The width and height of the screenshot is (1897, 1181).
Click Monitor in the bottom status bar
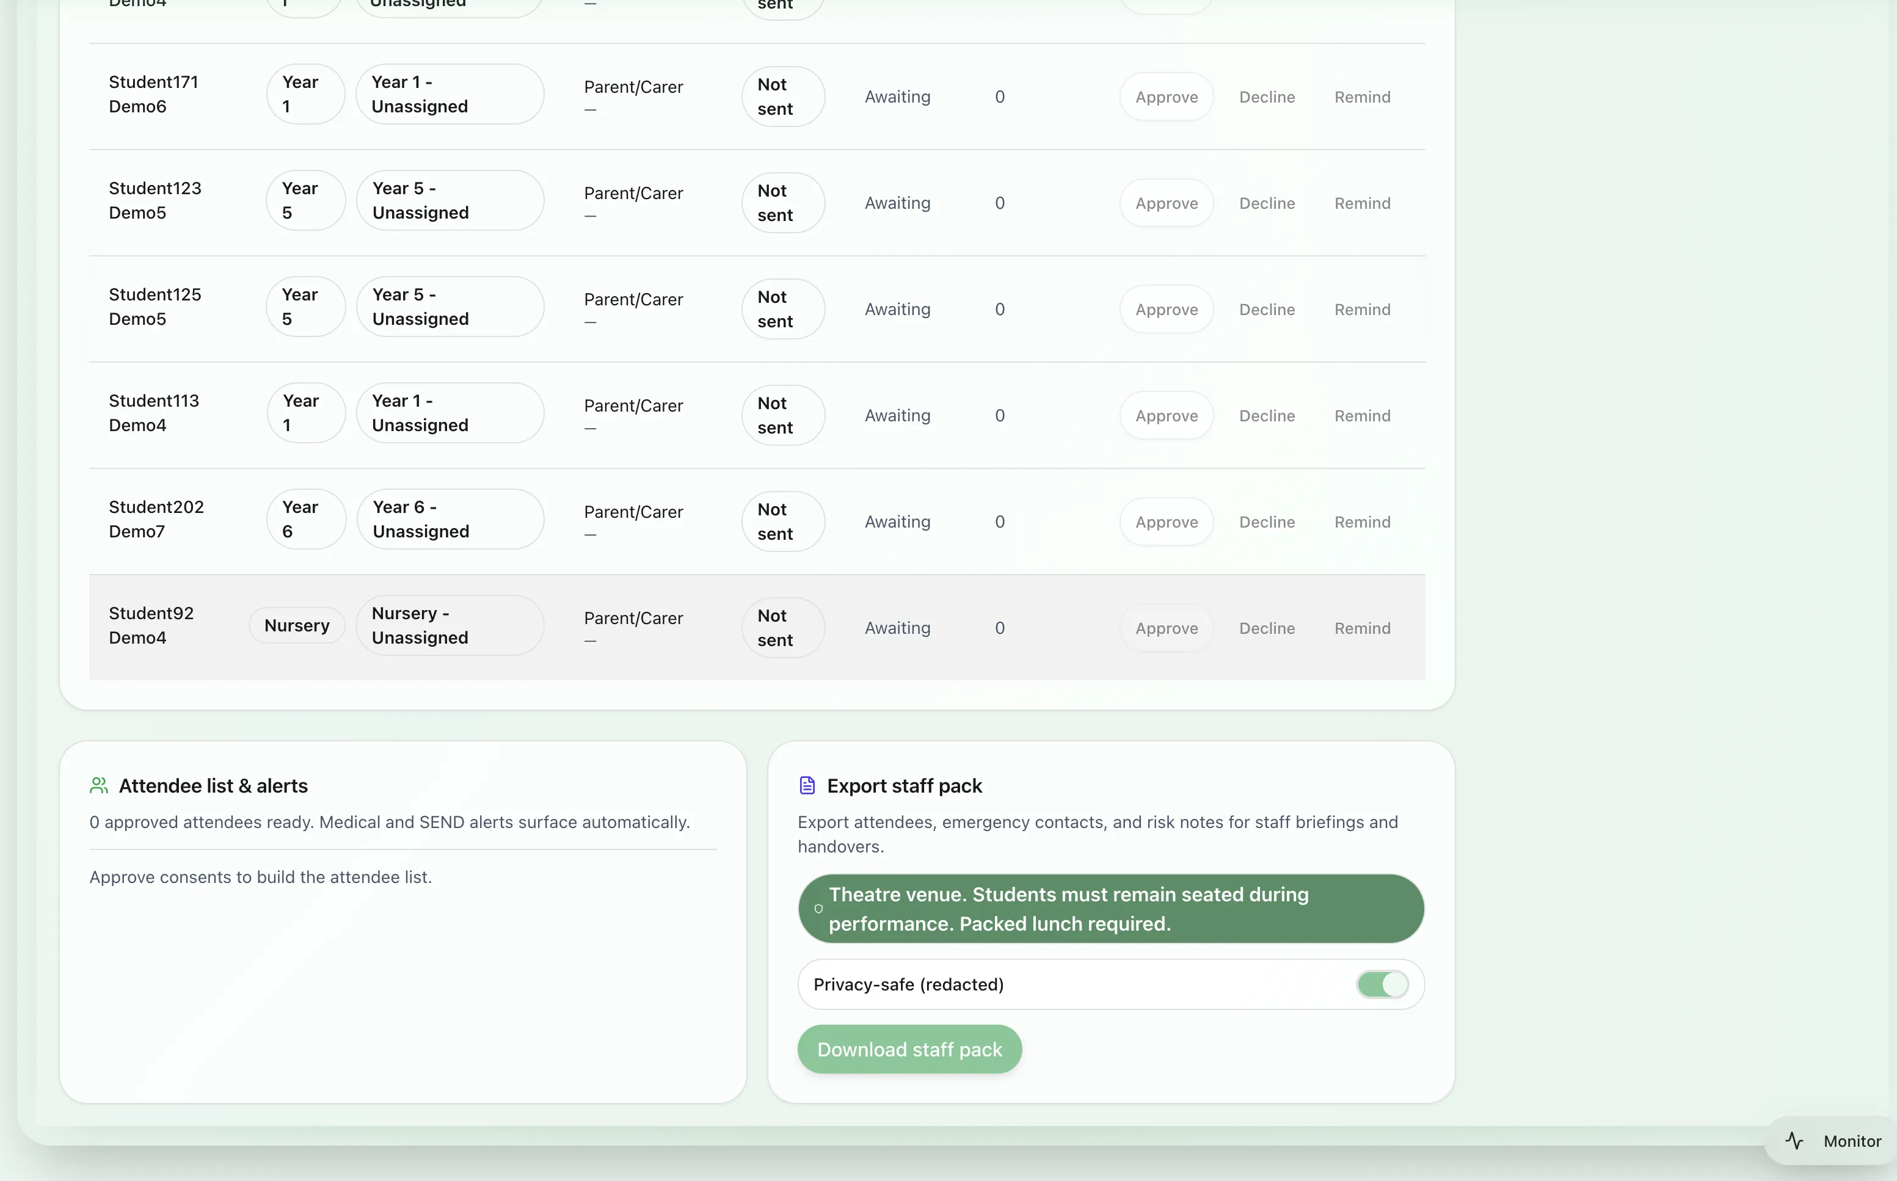click(1853, 1140)
